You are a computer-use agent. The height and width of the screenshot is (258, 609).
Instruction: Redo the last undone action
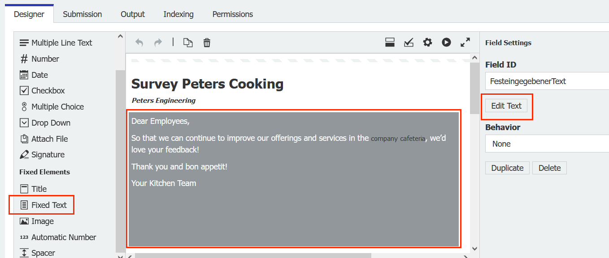click(158, 42)
